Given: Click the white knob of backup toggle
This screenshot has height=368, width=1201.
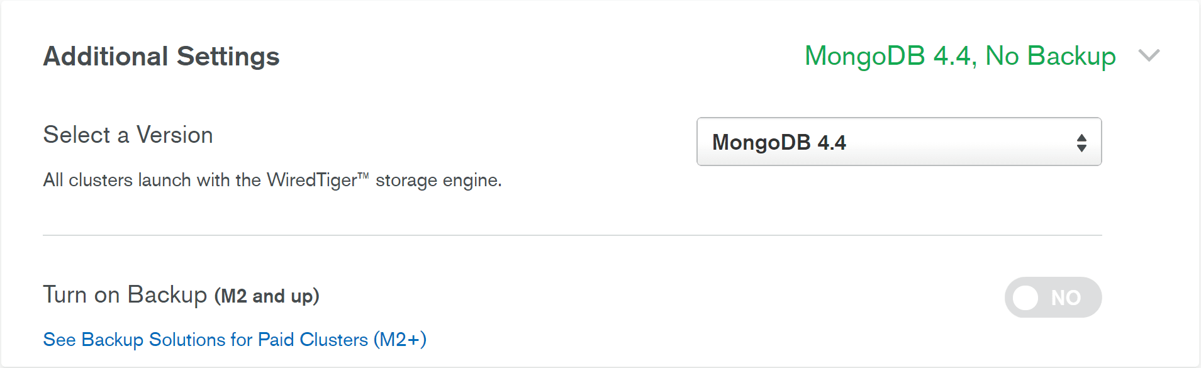Looking at the screenshot, I should (1025, 298).
